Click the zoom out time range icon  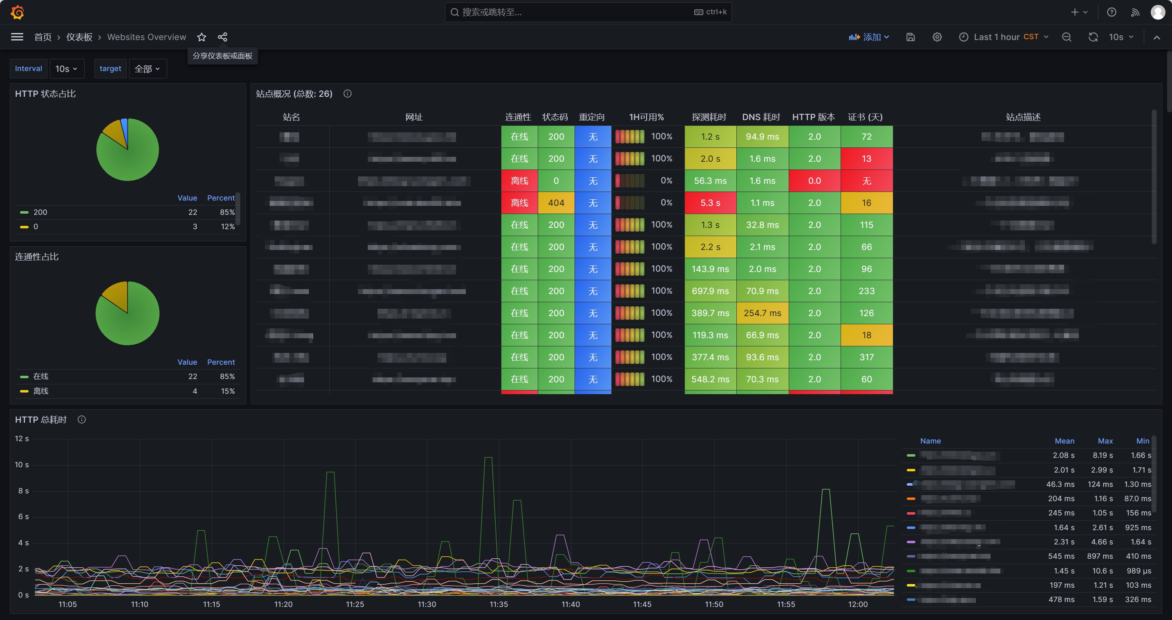[x=1067, y=37]
